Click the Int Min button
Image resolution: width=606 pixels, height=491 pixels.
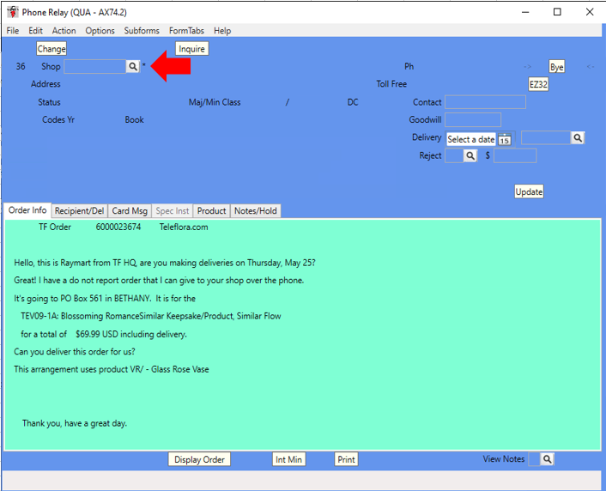coord(288,459)
